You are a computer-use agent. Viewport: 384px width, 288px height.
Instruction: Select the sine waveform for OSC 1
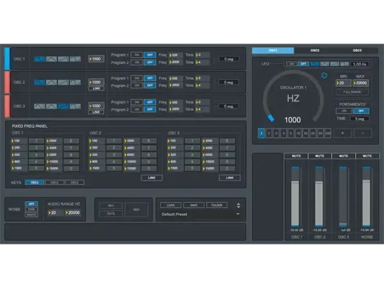point(40,59)
